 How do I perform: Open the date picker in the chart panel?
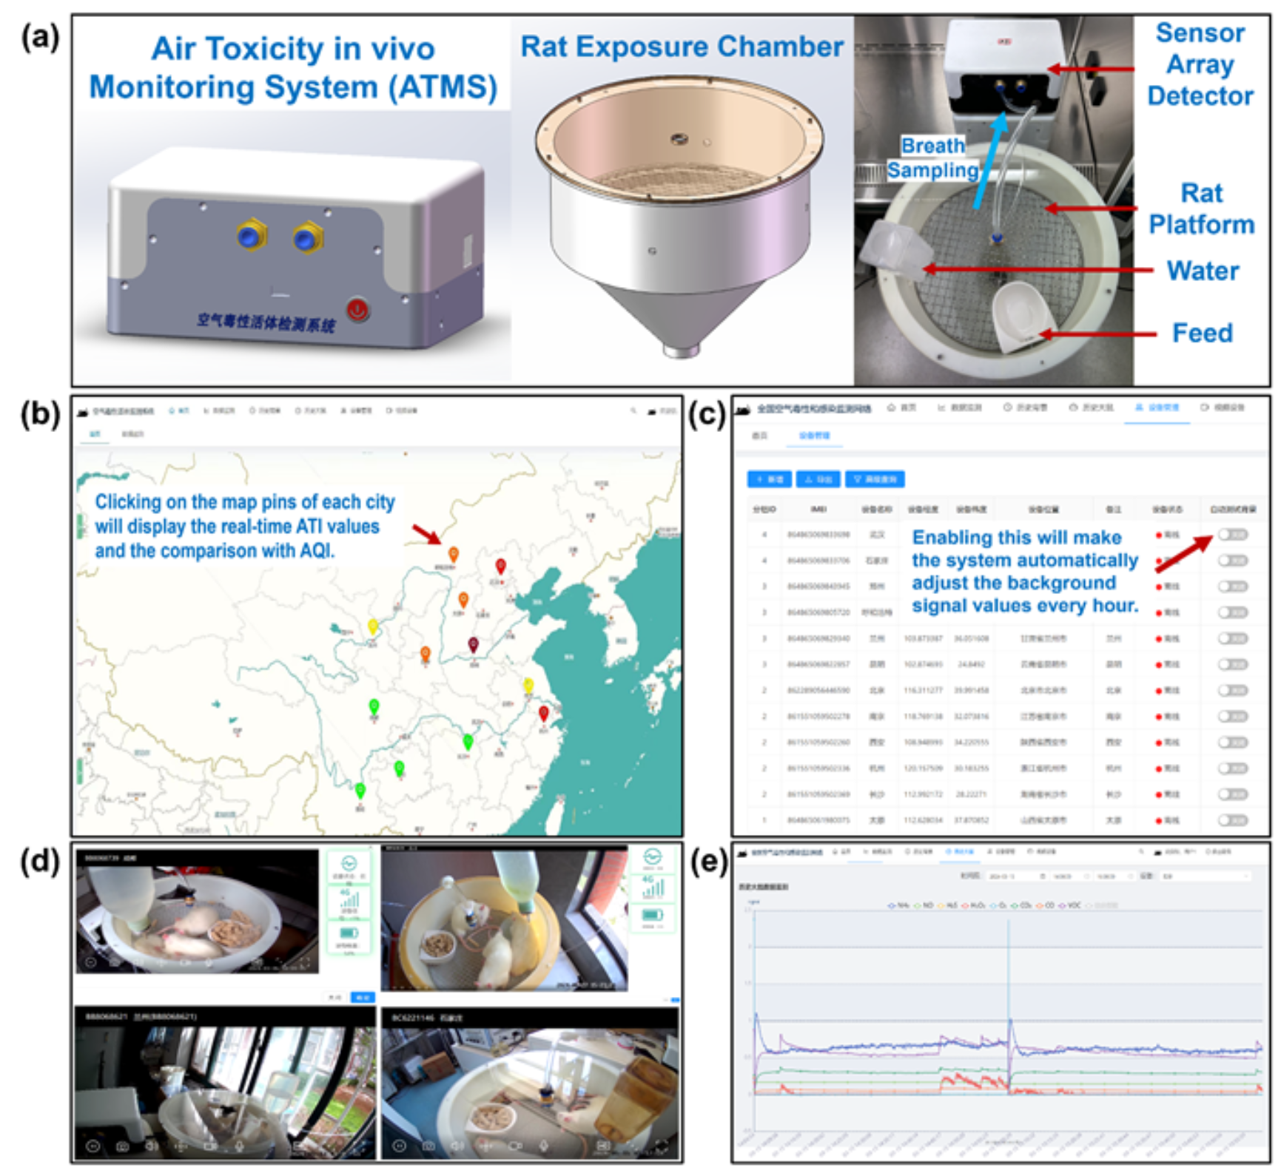coord(1012,876)
